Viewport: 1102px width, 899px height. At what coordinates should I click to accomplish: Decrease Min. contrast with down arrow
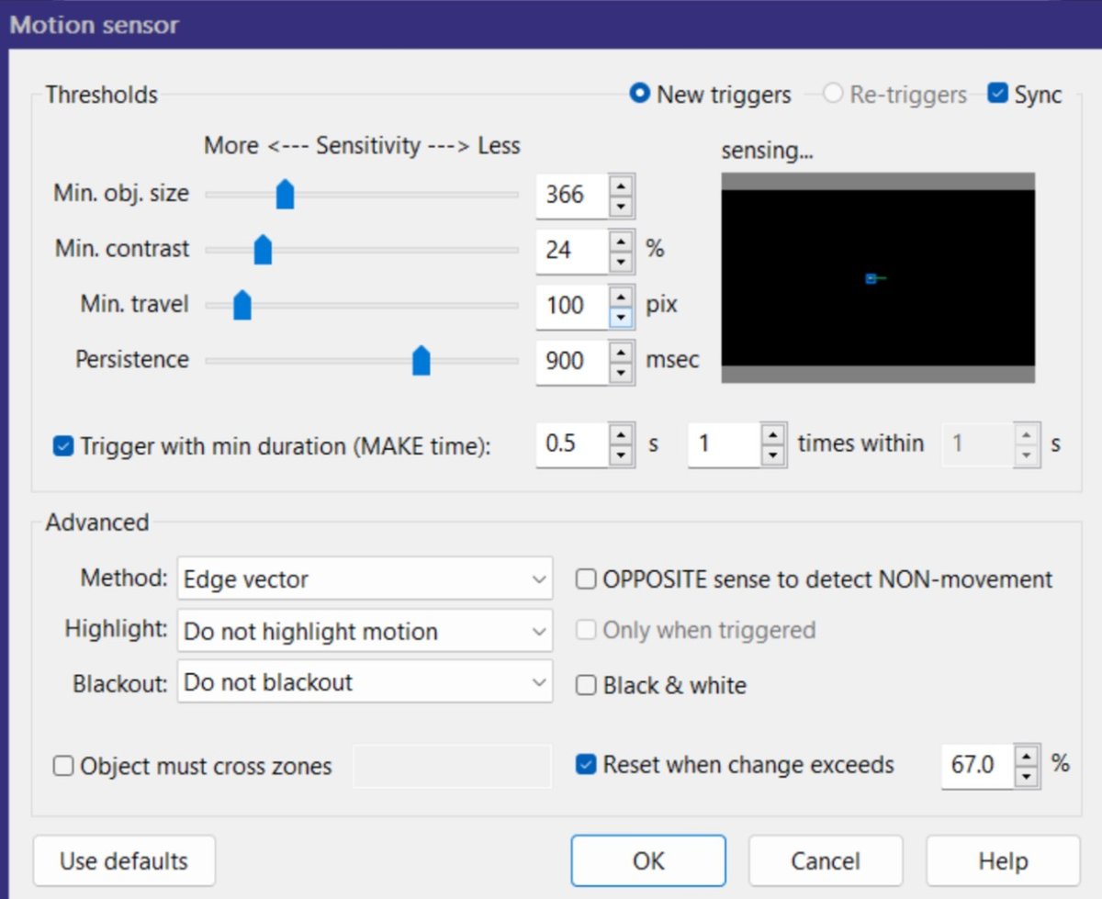[622, 262]
